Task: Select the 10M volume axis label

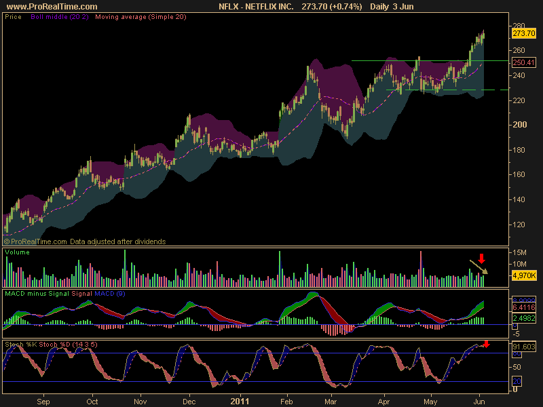Action: pos(519,264)
